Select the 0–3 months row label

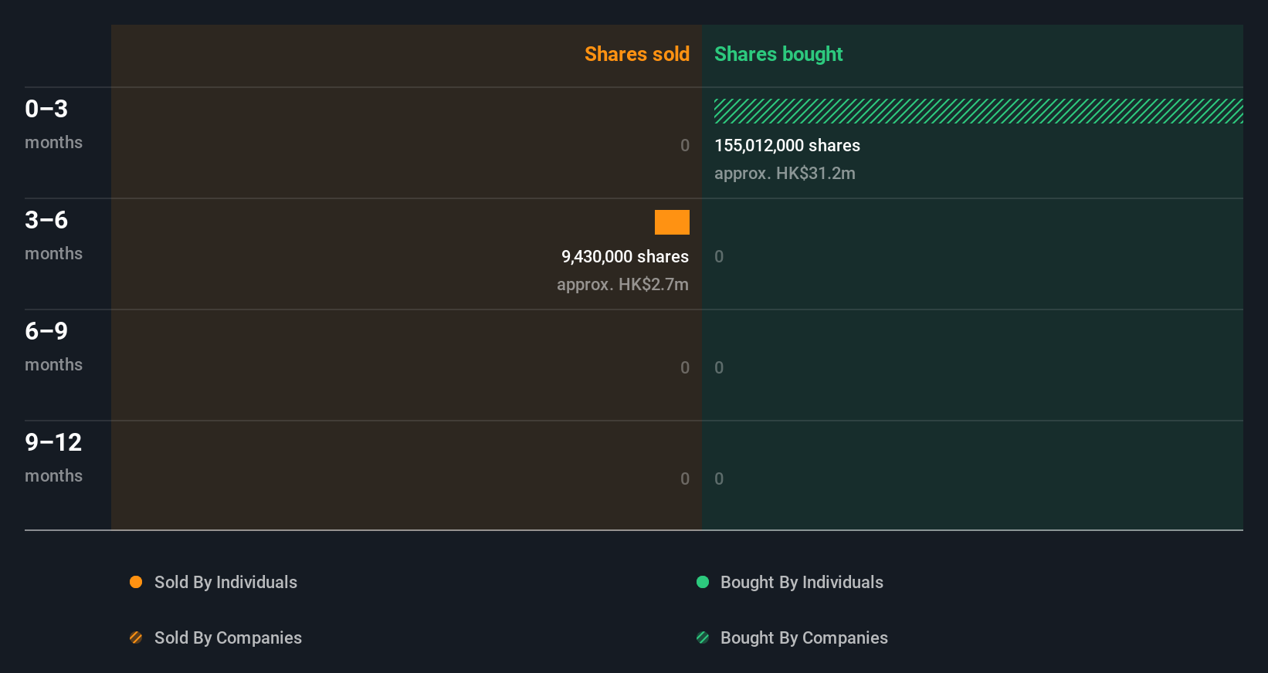point(53,123)
